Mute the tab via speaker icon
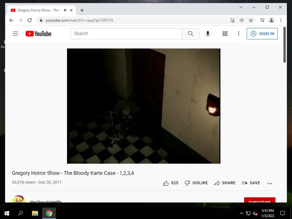Image resolution: width=292 pixels, height=219 pixels. [x=65, y=10]
